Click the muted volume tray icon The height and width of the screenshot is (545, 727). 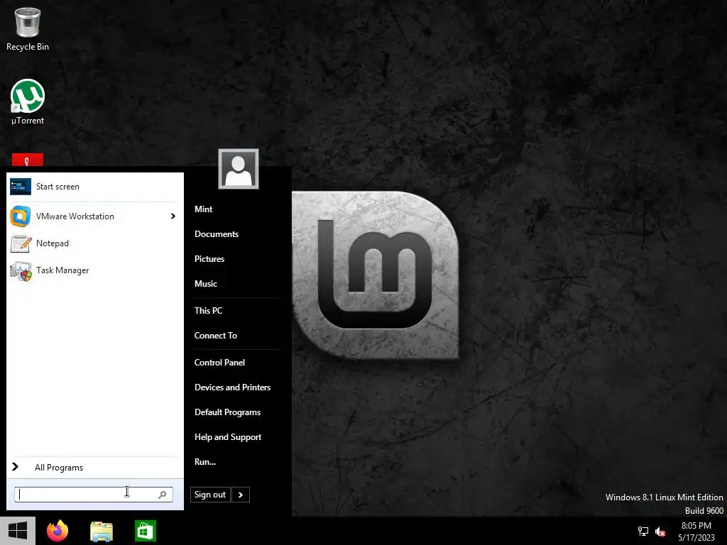(x=660, y=532)
